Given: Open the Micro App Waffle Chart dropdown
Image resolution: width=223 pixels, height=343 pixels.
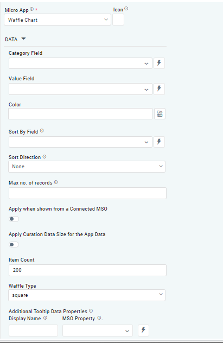Looking at the screenshot, I should click(58, 20).
